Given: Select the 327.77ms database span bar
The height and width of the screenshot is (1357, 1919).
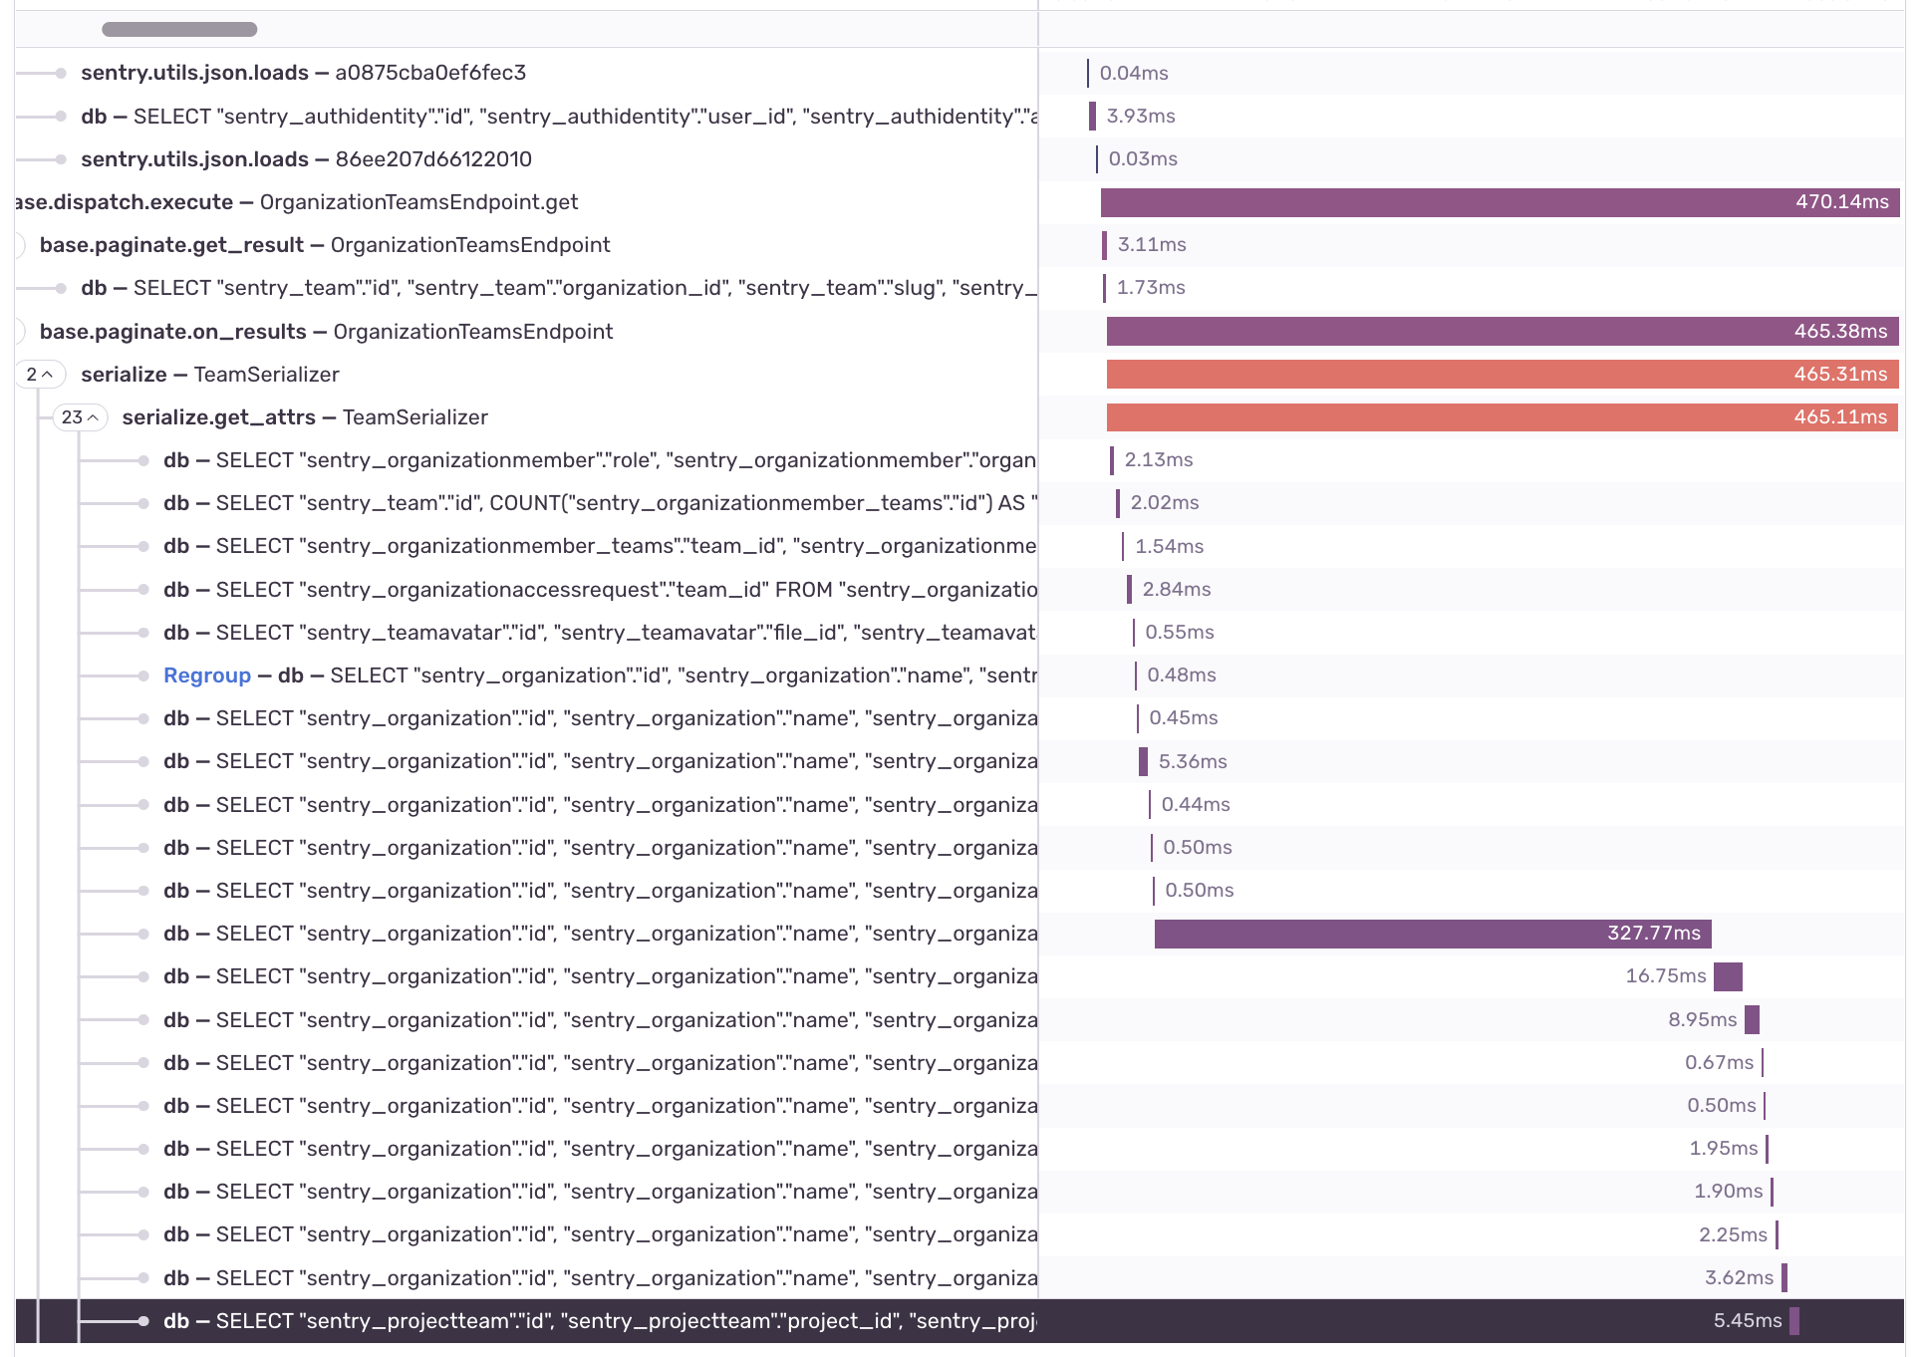Looking at the screenshot, I should [x=1431, y=934].
